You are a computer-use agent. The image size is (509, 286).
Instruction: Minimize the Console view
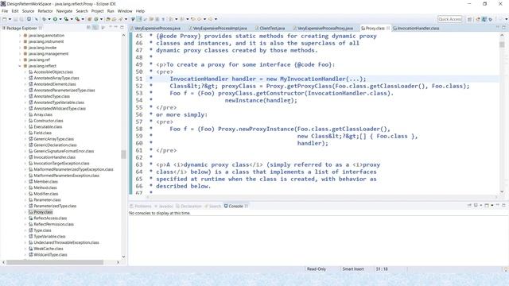tap(497, 205)
